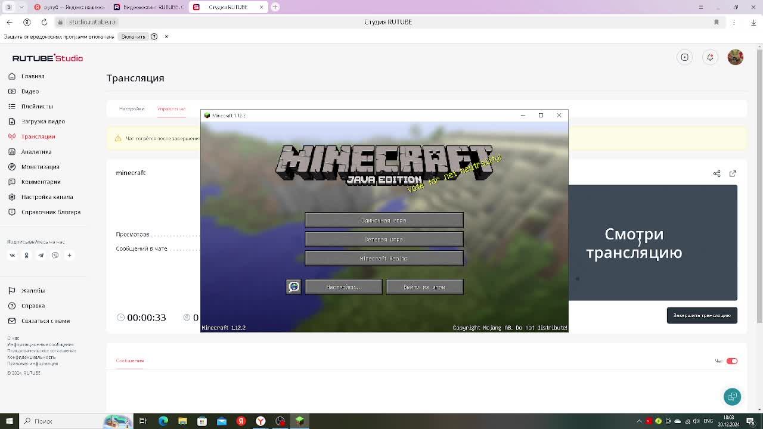Image resolution: width=763 pixels, height=429 pixels.
Task: Switch to Настройки tab of broadcast
Action: point(132,108)
